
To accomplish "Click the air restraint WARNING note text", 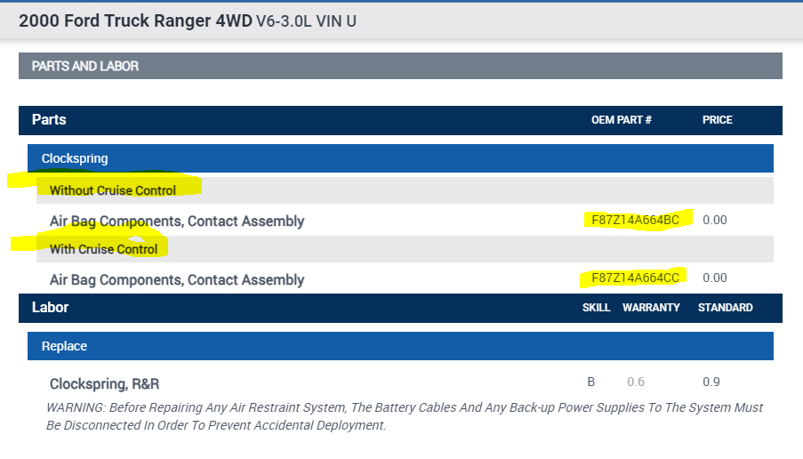I will 404,416.
